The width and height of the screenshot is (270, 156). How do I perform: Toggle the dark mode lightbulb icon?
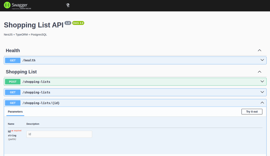(x=68, y=5)
